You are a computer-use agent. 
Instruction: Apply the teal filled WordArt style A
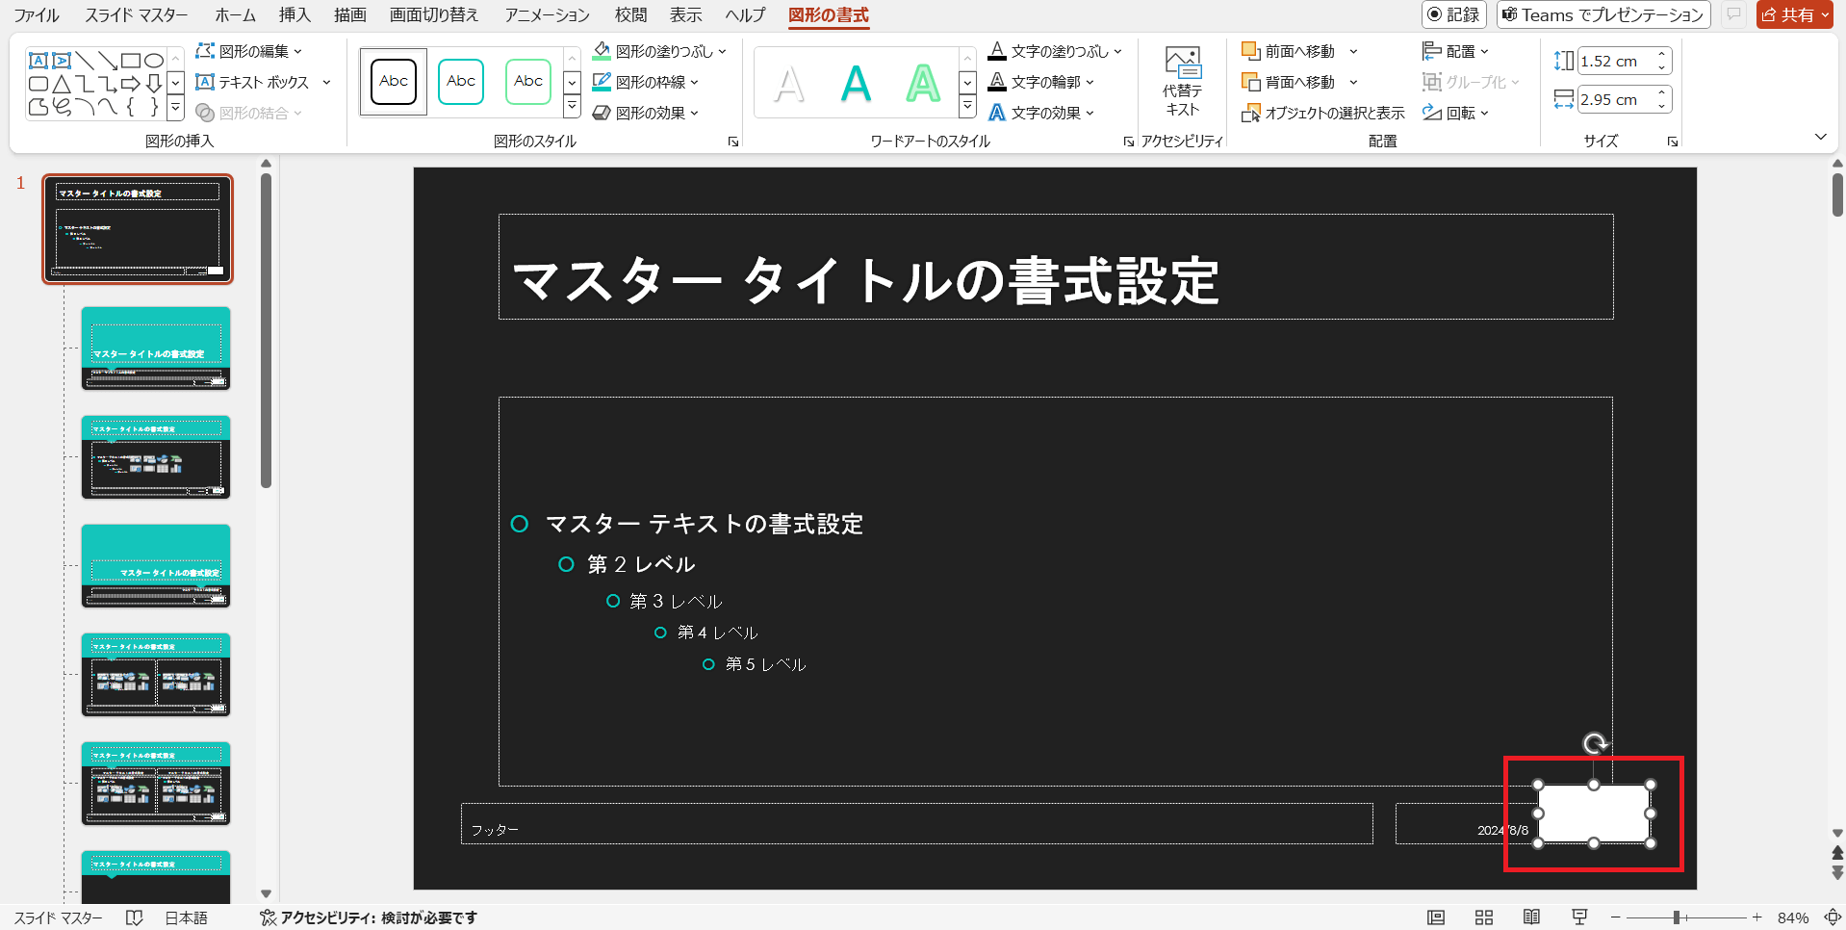coord(856,84)
